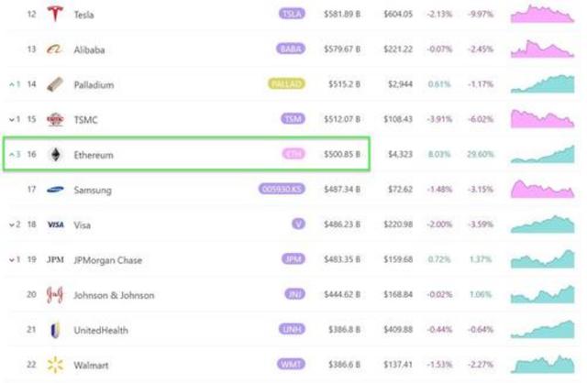Image resolution: width=587 pixels, height=383 pixels.
Task: Click the TSLA ticker badge
Action: point(292,15)
